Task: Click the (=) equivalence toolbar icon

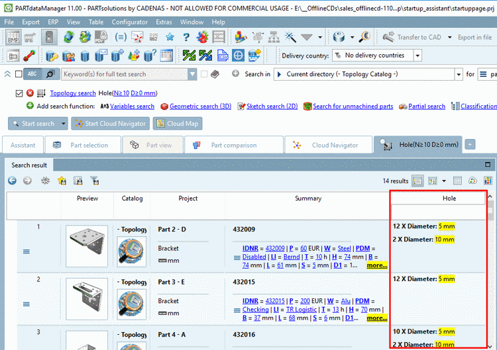Action: pos(121,37)
